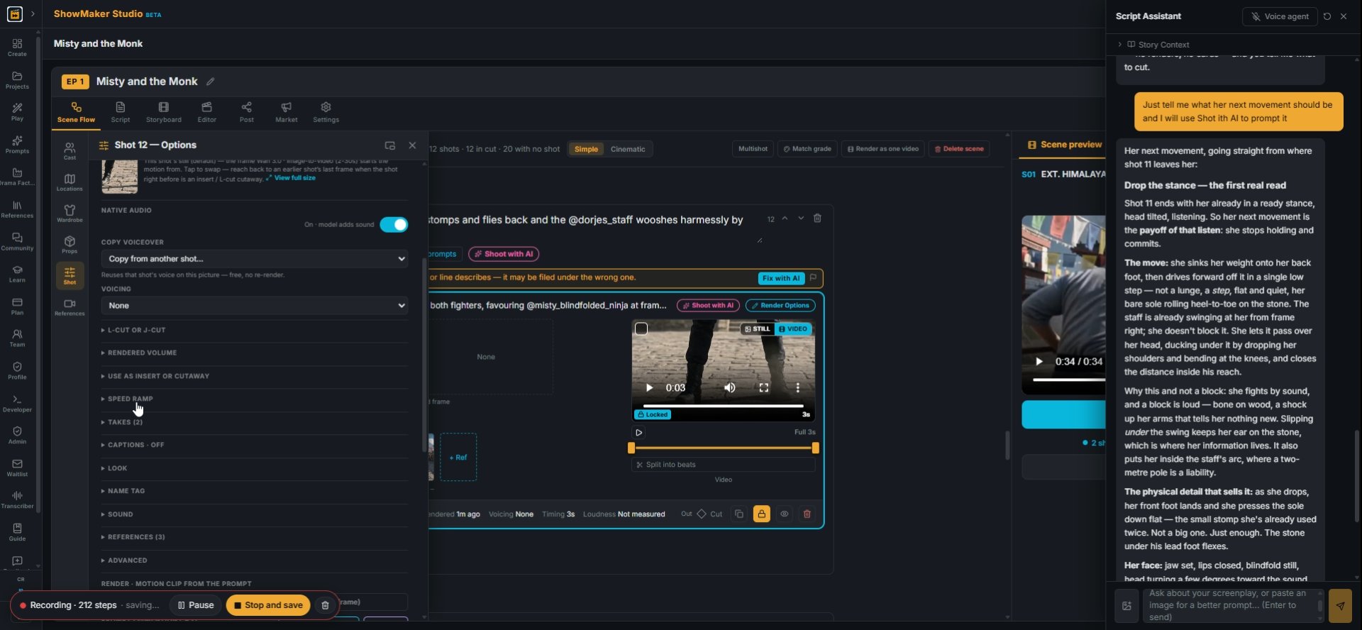
Task: Click the Delete scene button
Action: pos(959,149)
